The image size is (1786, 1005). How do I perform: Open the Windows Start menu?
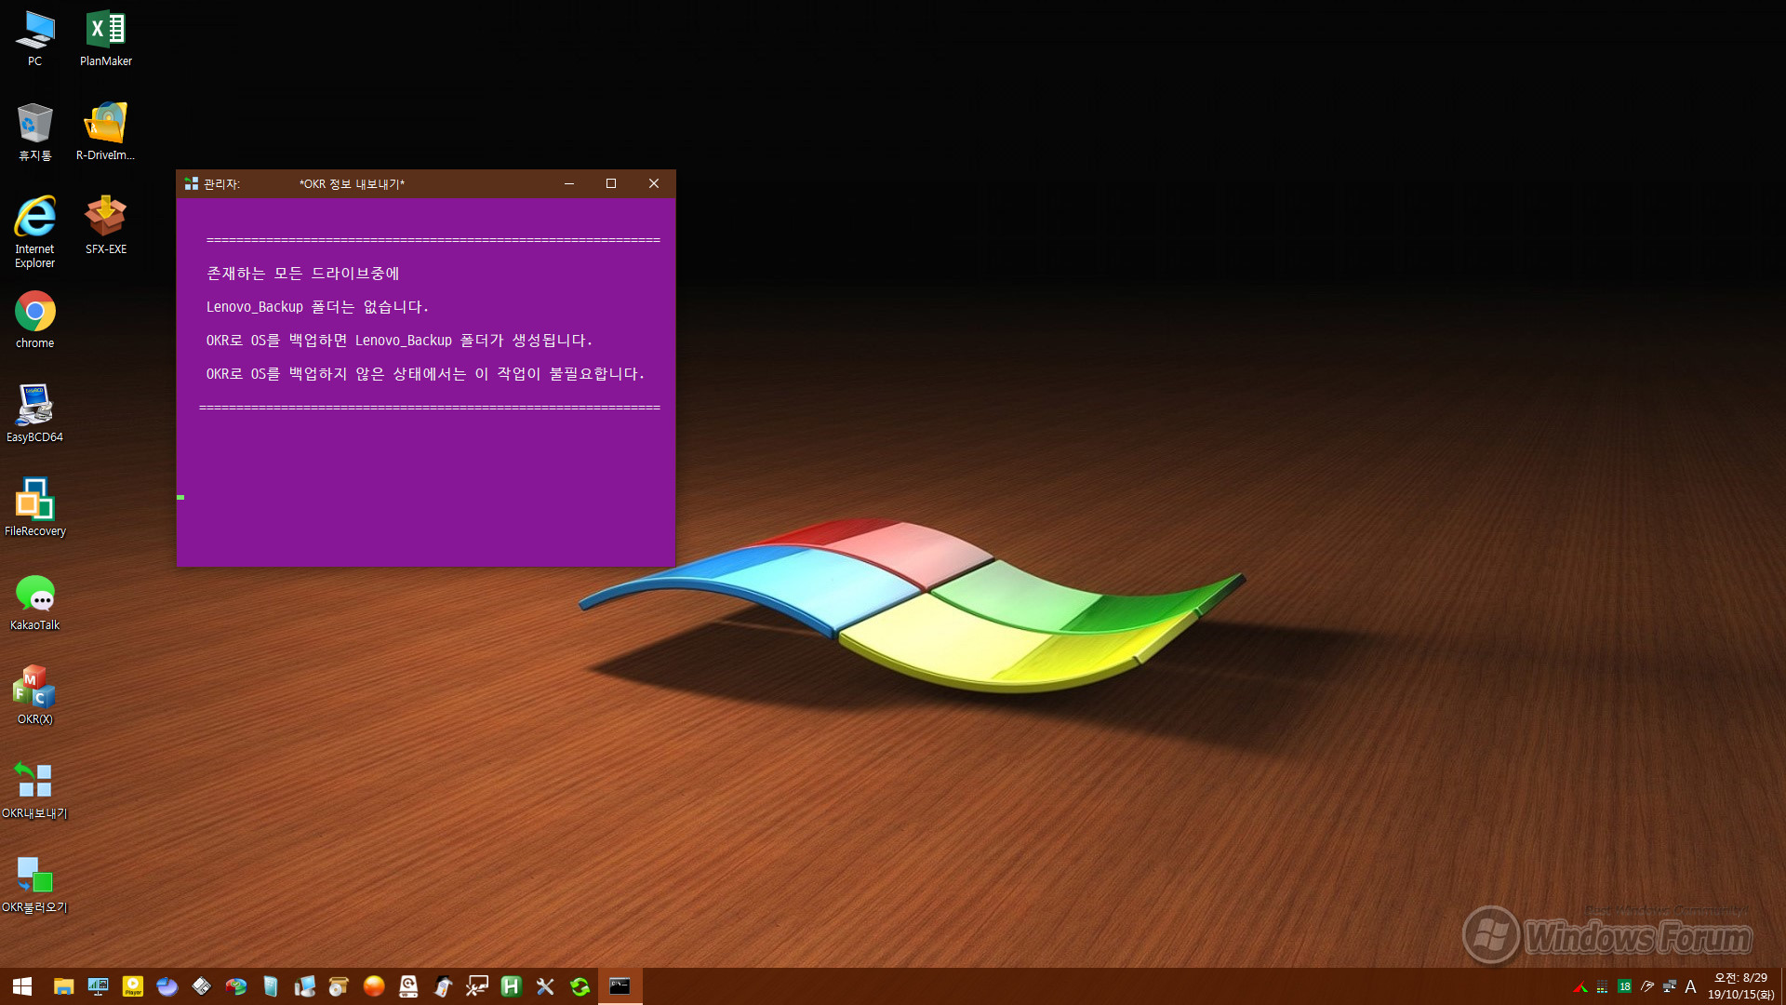click(x=22, y=986)
